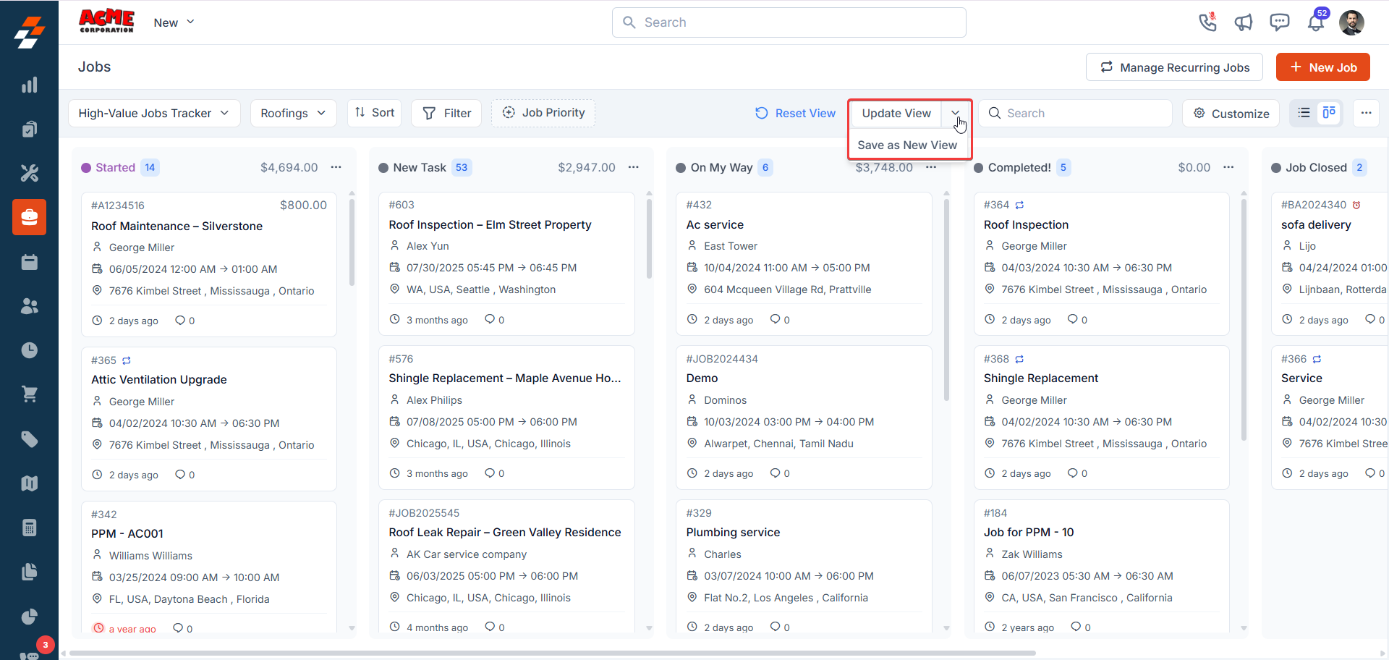This screenshot has height=660, width=1389.
Task: Open the Job Priority selector
Action: pyautogui.click(x=543, y=113)
